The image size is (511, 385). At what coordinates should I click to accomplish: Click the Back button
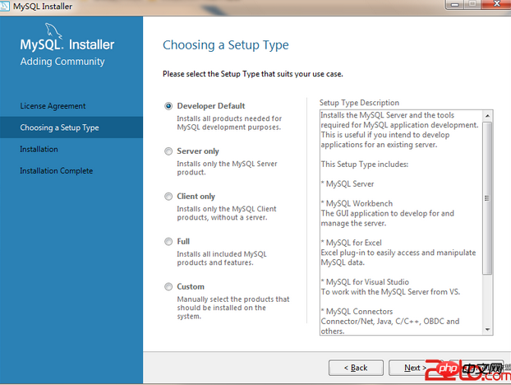(x=356, y=368)
